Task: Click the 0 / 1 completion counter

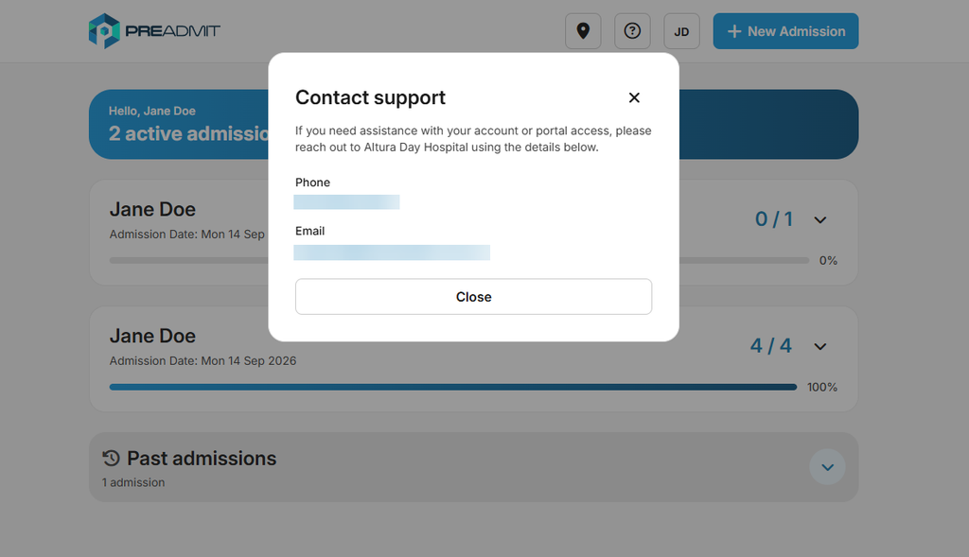Action: [774, 219]
